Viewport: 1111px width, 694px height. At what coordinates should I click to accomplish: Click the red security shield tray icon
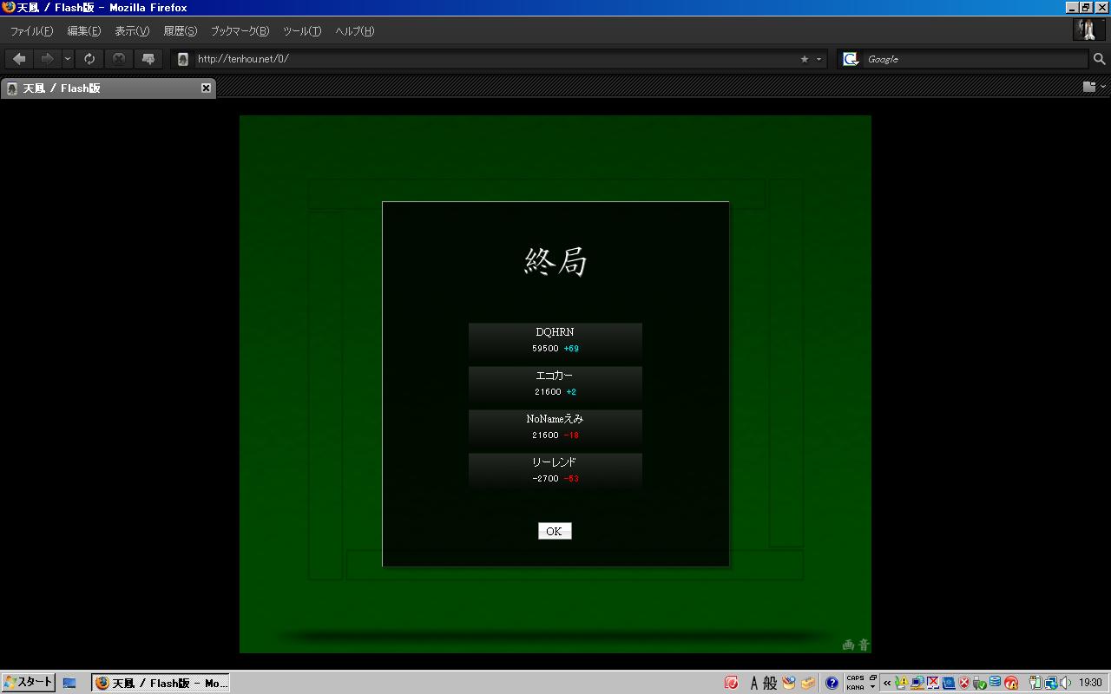pyautogui.click(x=964, y=683)
